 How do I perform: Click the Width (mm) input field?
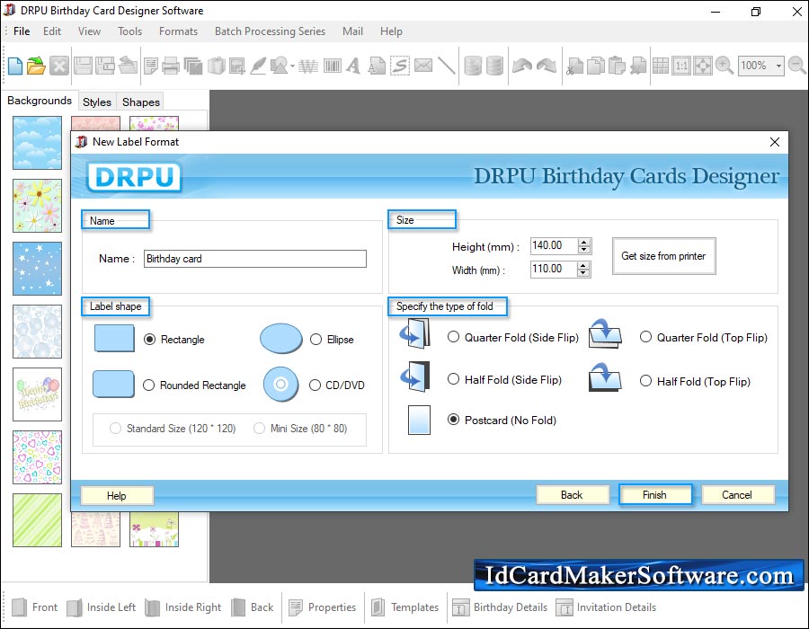tap(554, 270)
